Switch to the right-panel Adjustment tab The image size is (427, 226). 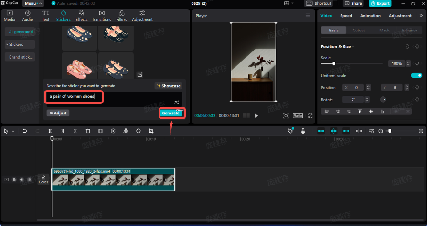coord(400,16)
